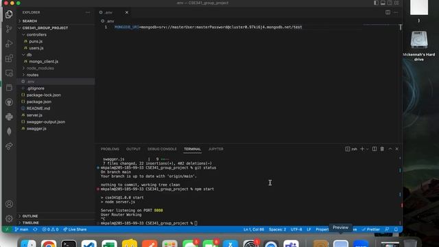Image resolution: width=439 pixels, height=247 pixels.
Task: Open new terminal dropdown arrow
Action: (367, 149)
